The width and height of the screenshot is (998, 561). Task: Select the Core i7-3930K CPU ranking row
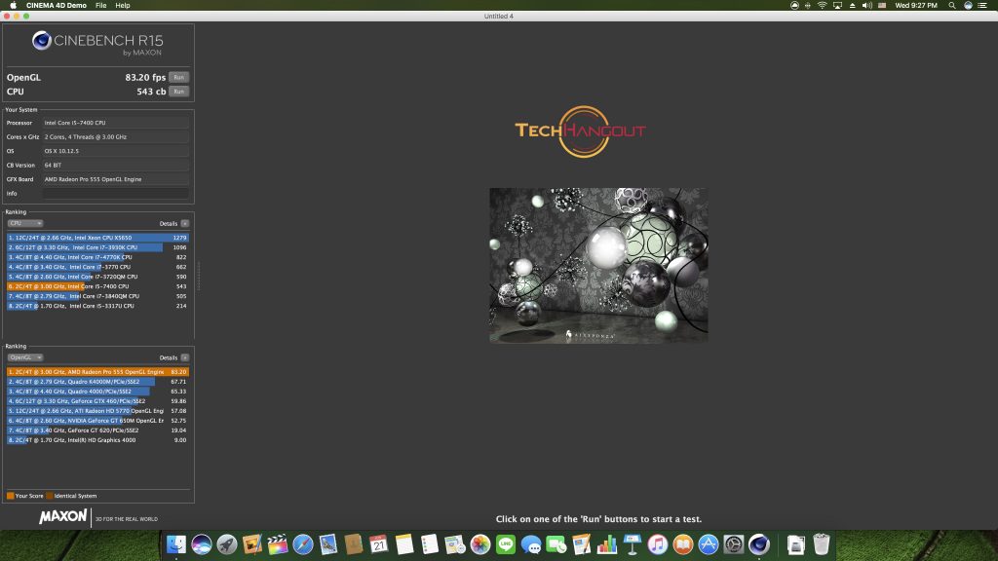click(x=97, y=247)
